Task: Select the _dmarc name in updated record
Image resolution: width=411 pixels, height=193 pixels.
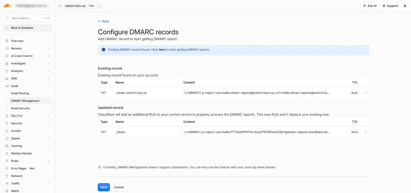Action: coord(120,132)
